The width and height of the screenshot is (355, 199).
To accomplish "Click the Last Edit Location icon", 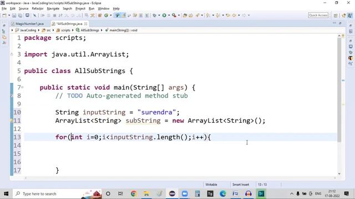I will [228, 15].
